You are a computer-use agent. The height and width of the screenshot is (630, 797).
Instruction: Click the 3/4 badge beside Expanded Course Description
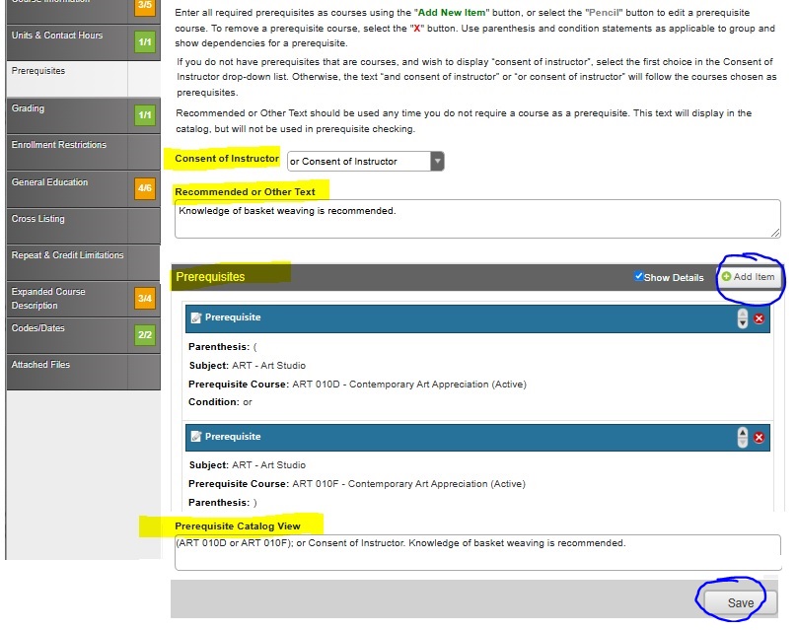pos(145,298)
